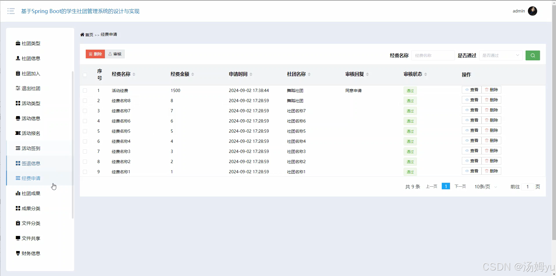Sort by 经费金额 column arrows
This screenshot has height=276, width=556.
[x=193, y=74]
